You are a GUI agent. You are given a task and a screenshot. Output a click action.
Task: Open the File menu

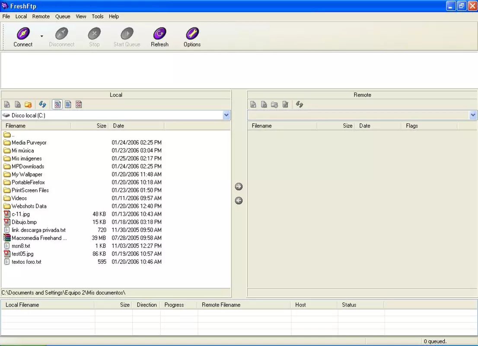click(x=6, y=16)
